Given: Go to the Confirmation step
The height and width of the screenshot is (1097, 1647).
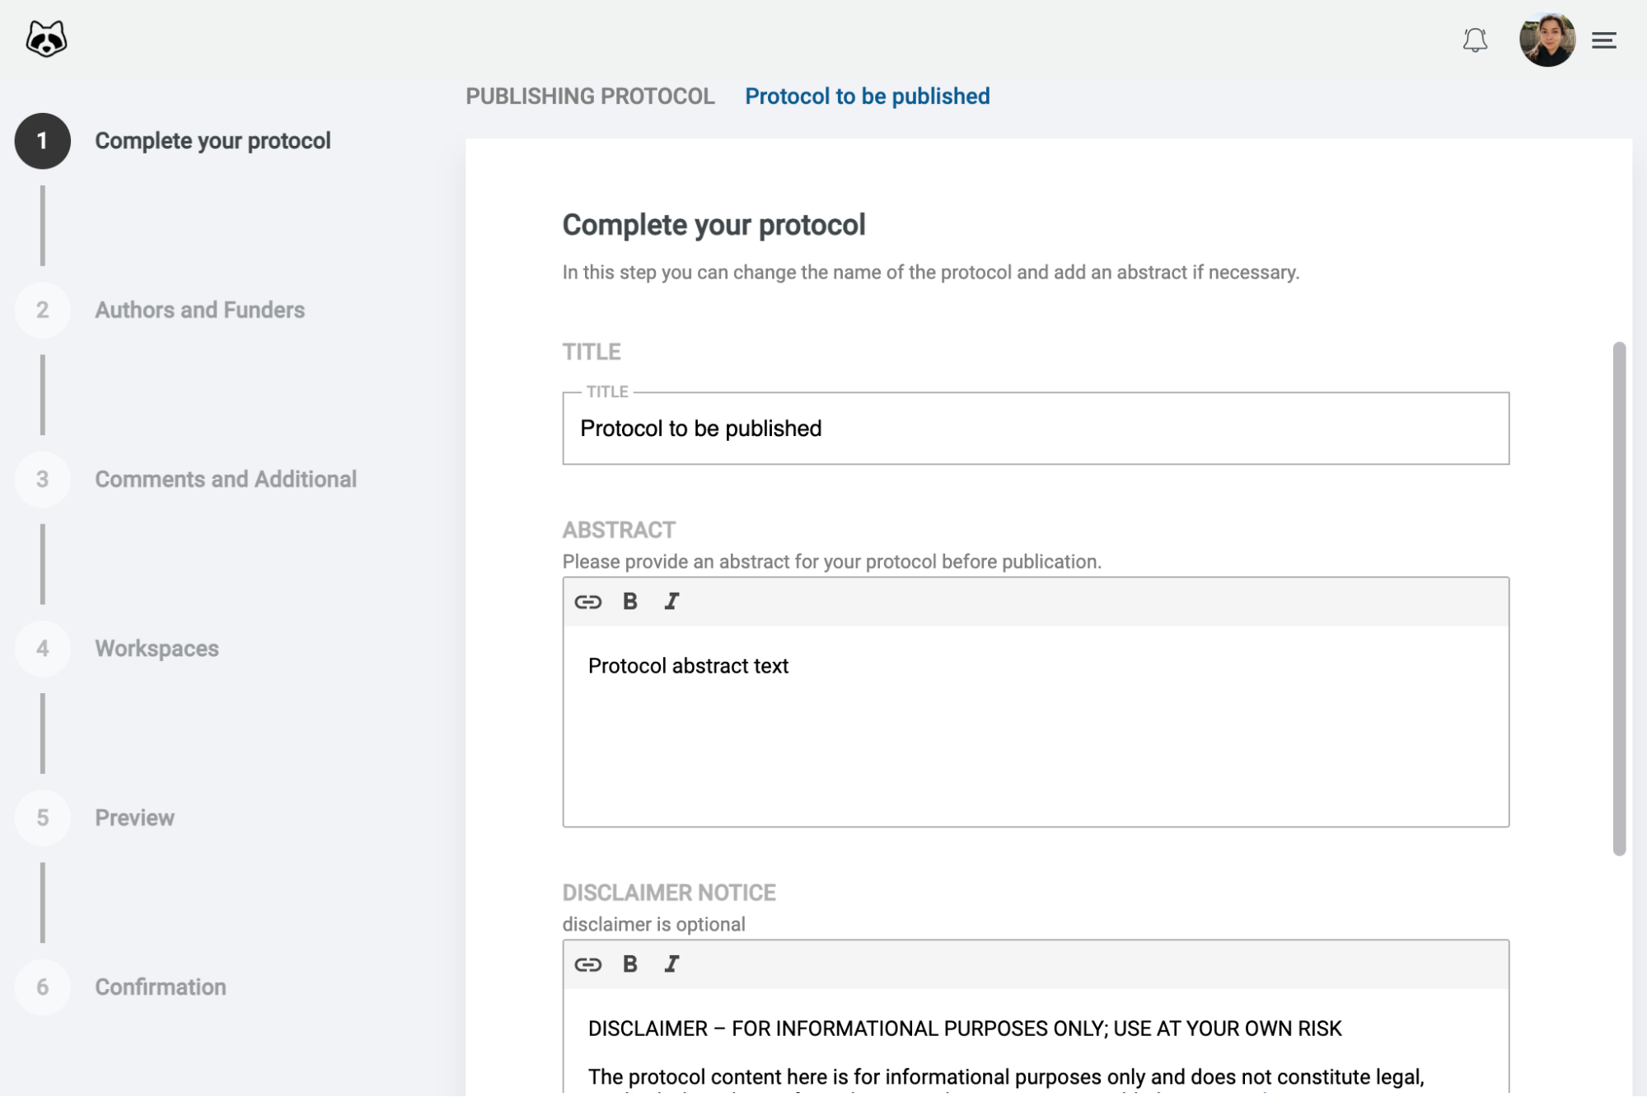Looking at the screenshot, I should (160, 987).
